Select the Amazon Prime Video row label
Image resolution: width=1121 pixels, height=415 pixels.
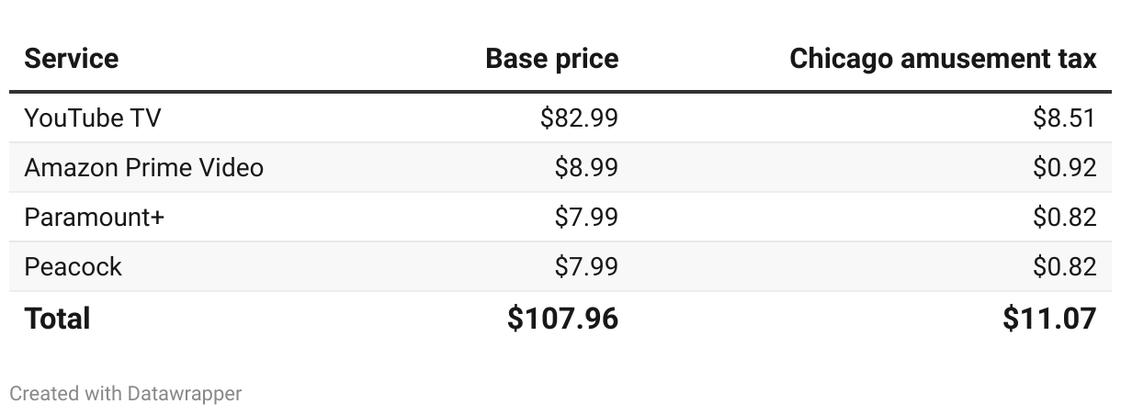[143, 167]
